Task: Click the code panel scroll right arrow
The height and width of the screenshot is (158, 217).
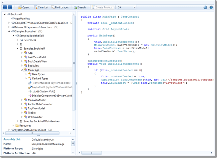Action: [x=212, y=153]
